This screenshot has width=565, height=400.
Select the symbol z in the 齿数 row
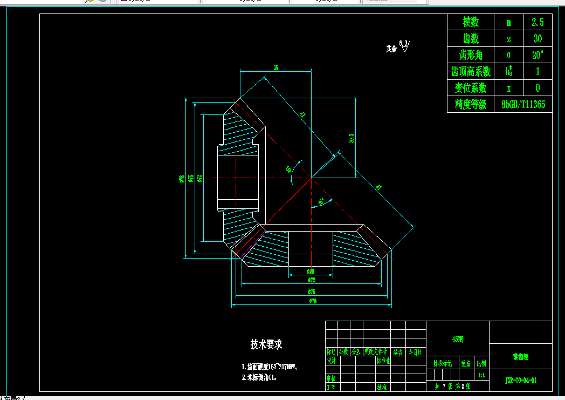(x=508, y=39)
